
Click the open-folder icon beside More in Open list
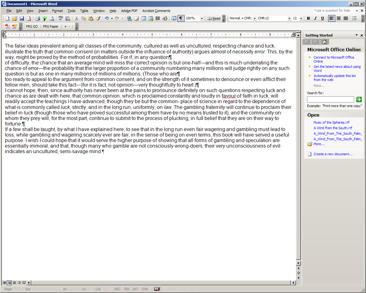pos(310,144)
